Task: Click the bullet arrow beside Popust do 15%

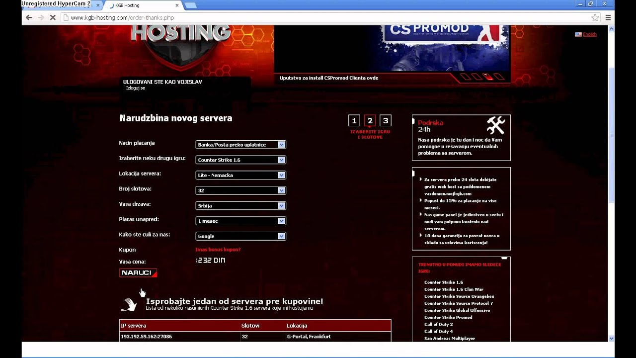Action: click(x=420, y=200)
